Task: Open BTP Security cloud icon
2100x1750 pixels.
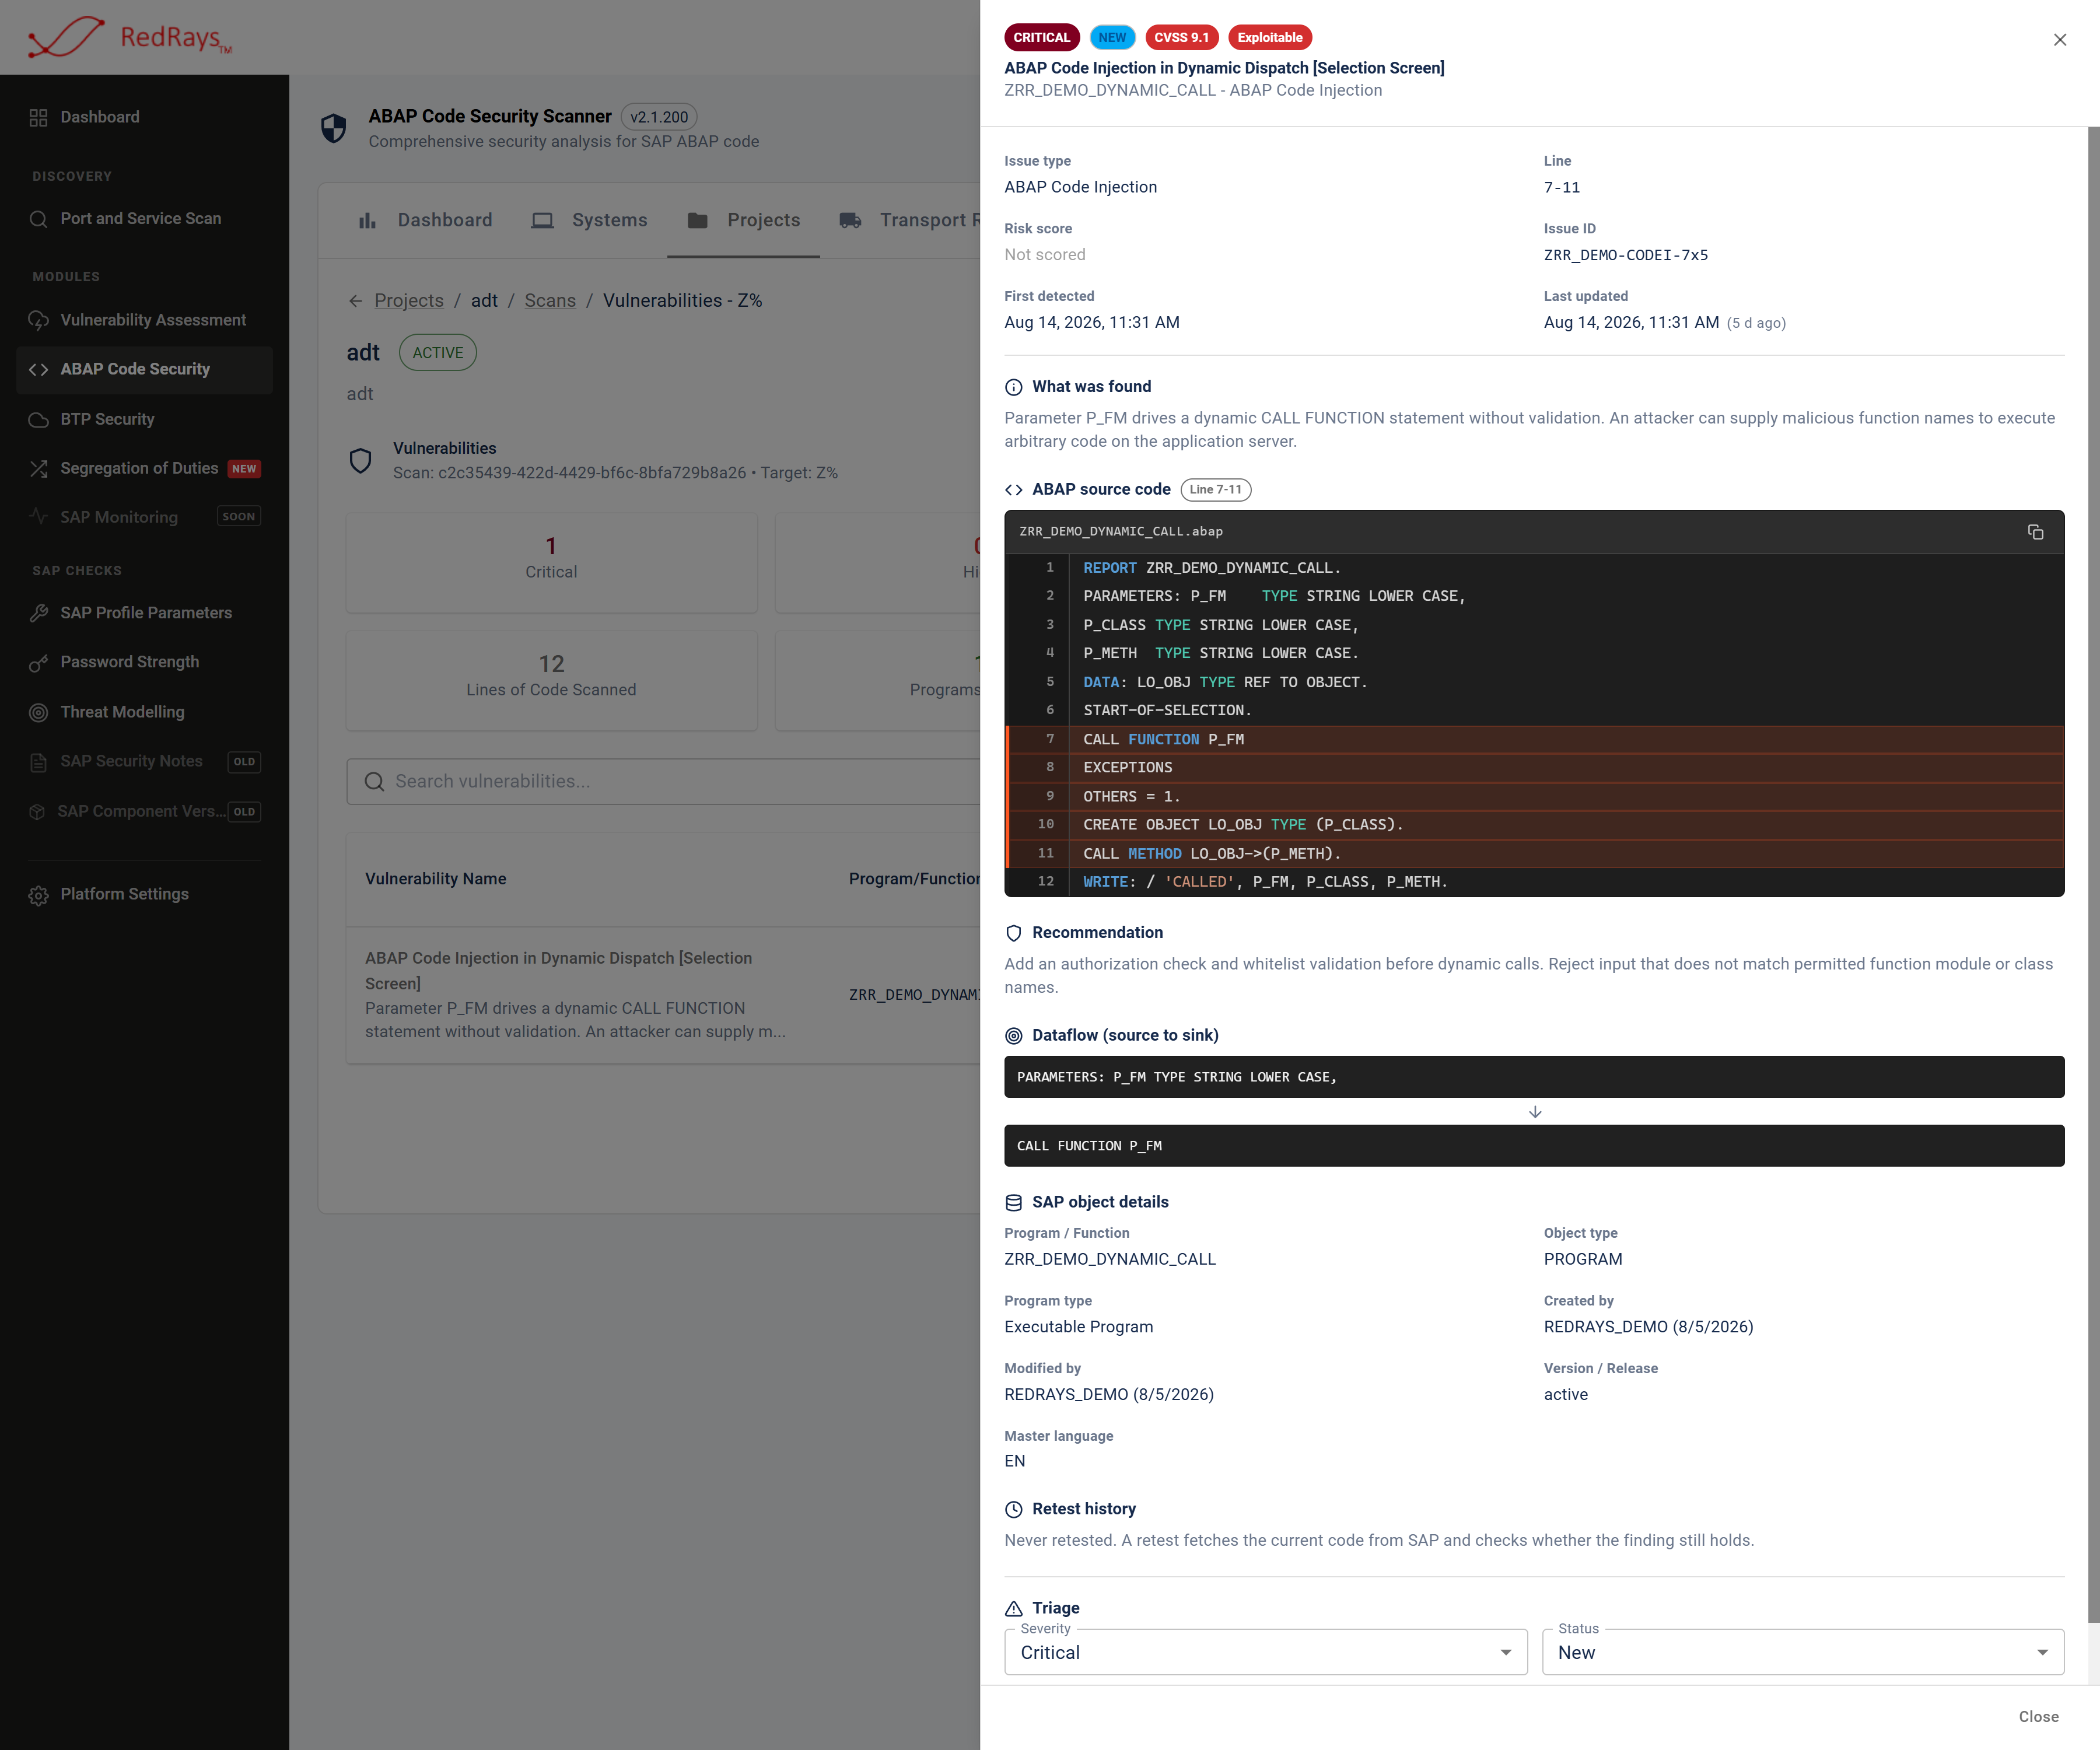Action: pyautogui.click(x=38, y=419)
